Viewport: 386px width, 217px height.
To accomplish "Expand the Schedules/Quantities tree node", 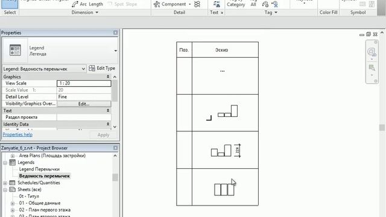I will 5,183.
